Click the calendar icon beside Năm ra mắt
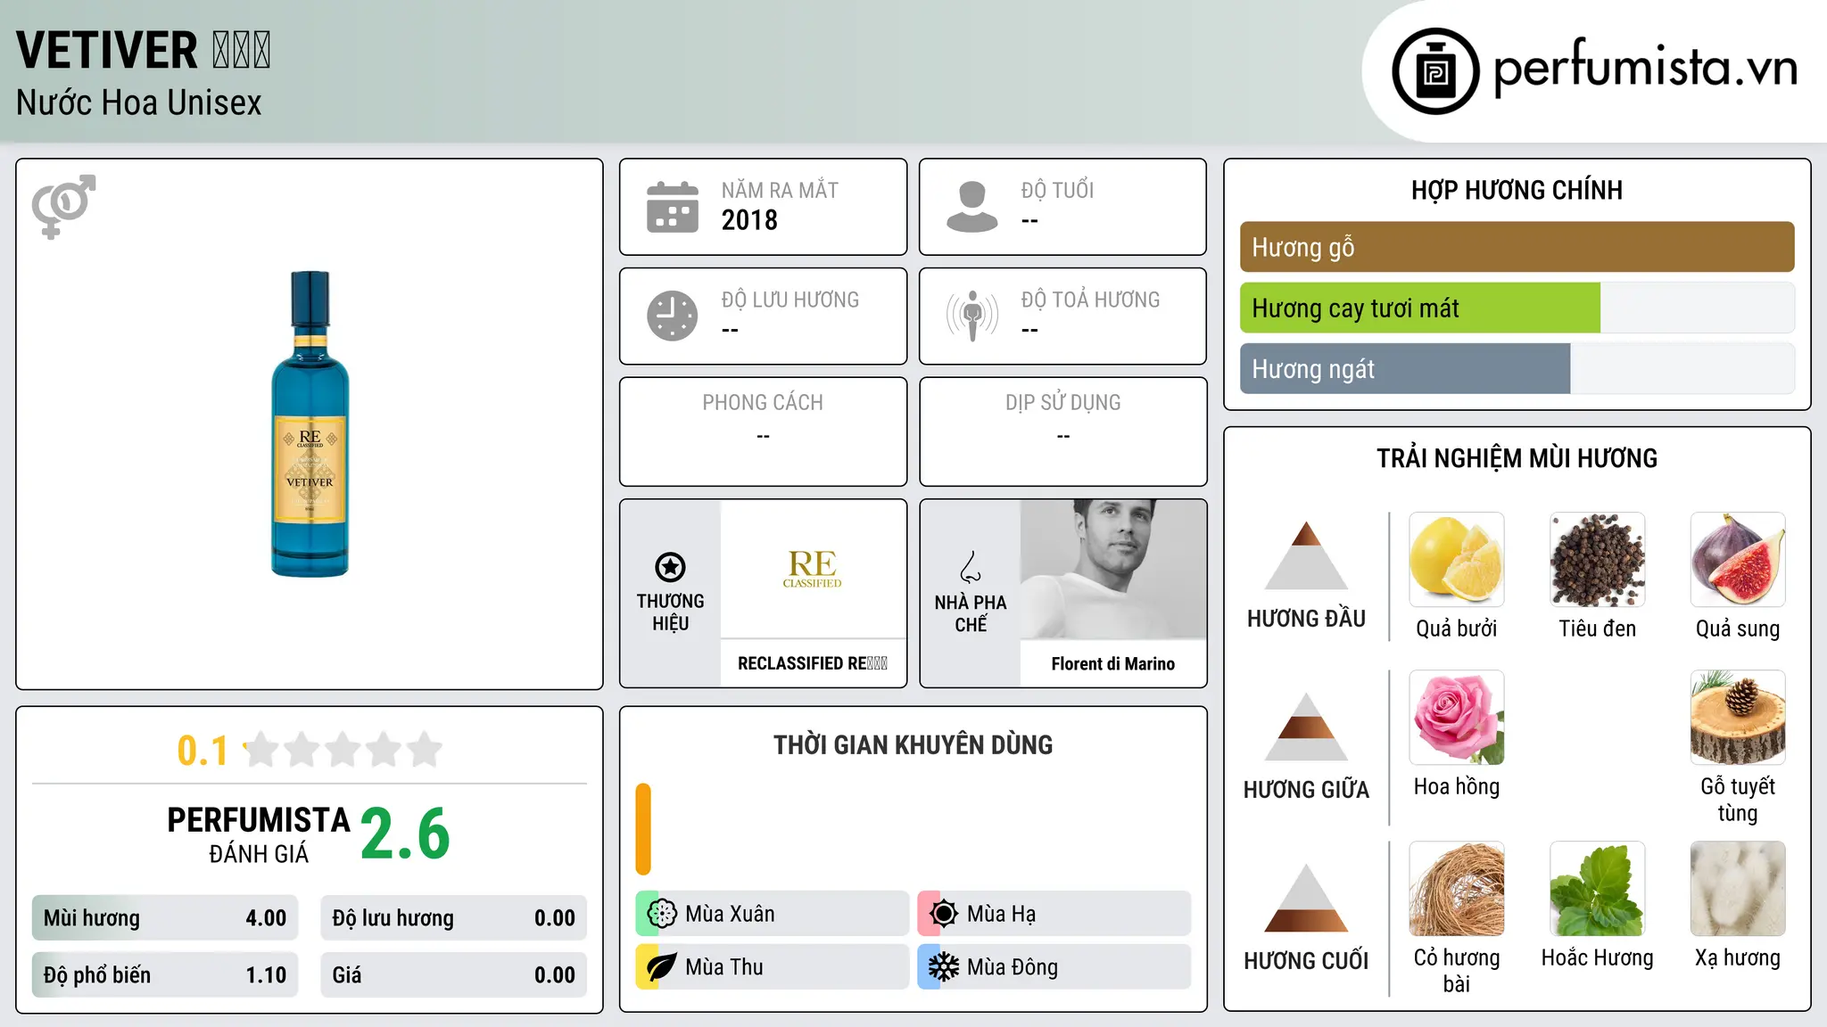 pos(673,207)
